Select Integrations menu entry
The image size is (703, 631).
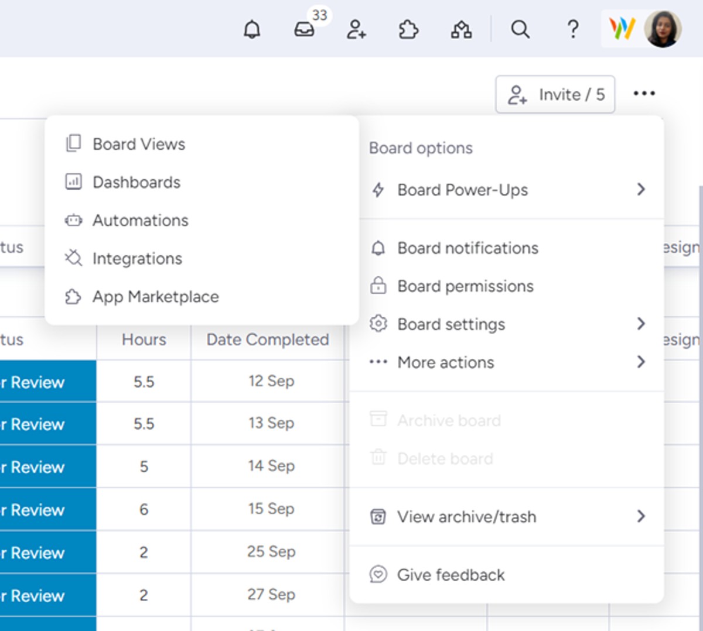pos(202,258)
